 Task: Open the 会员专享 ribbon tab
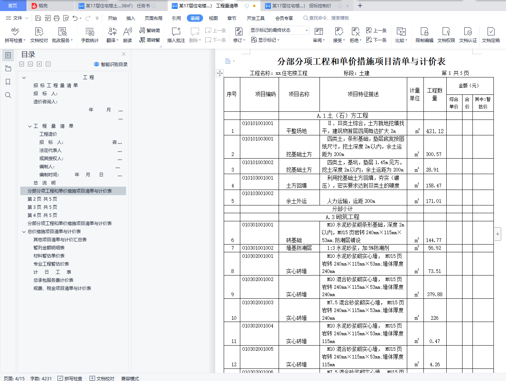click(284, 18)
